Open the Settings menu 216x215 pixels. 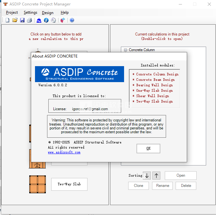(x=31, y=12)
